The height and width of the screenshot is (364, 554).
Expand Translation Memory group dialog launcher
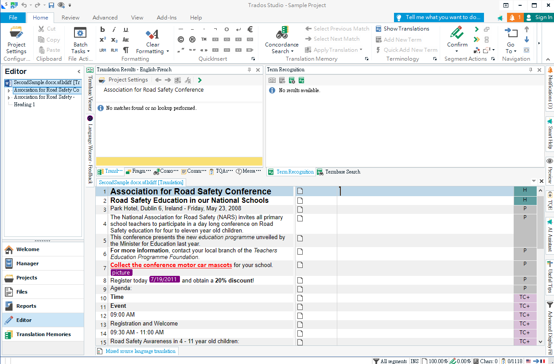[367, 59]
